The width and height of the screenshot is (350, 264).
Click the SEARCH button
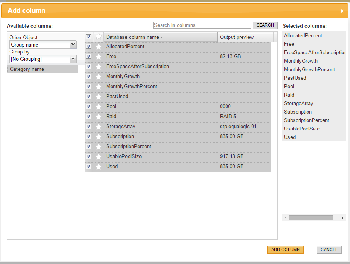point(265,25)
